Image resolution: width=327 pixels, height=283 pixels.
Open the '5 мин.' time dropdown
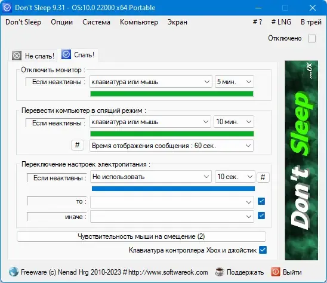tap(235, 82)
